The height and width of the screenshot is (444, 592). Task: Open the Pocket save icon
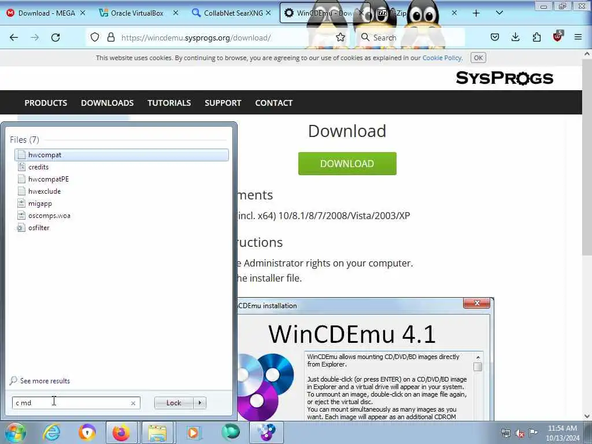coord(495,37)
